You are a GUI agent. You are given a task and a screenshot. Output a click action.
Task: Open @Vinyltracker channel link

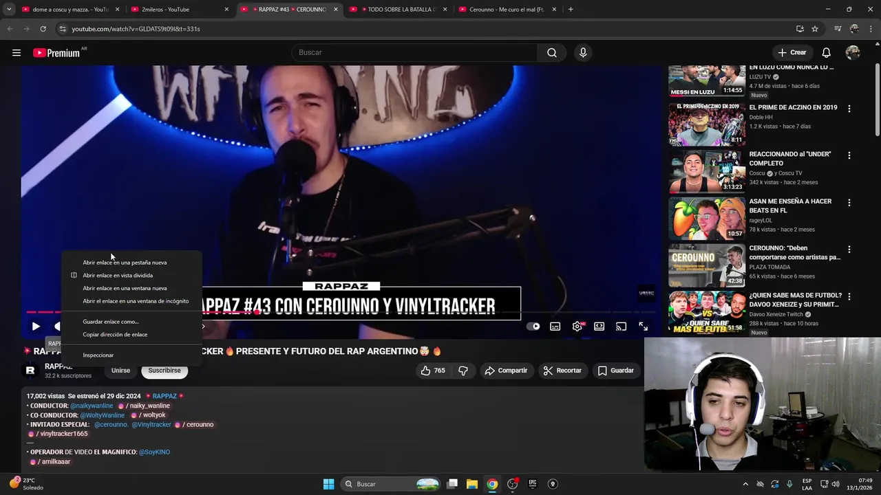151,424
